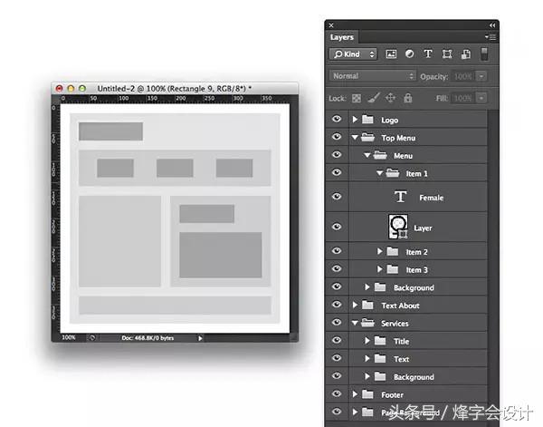Click the zoom level field in status bar
543x427 pixels.
[x=69, y=337]
